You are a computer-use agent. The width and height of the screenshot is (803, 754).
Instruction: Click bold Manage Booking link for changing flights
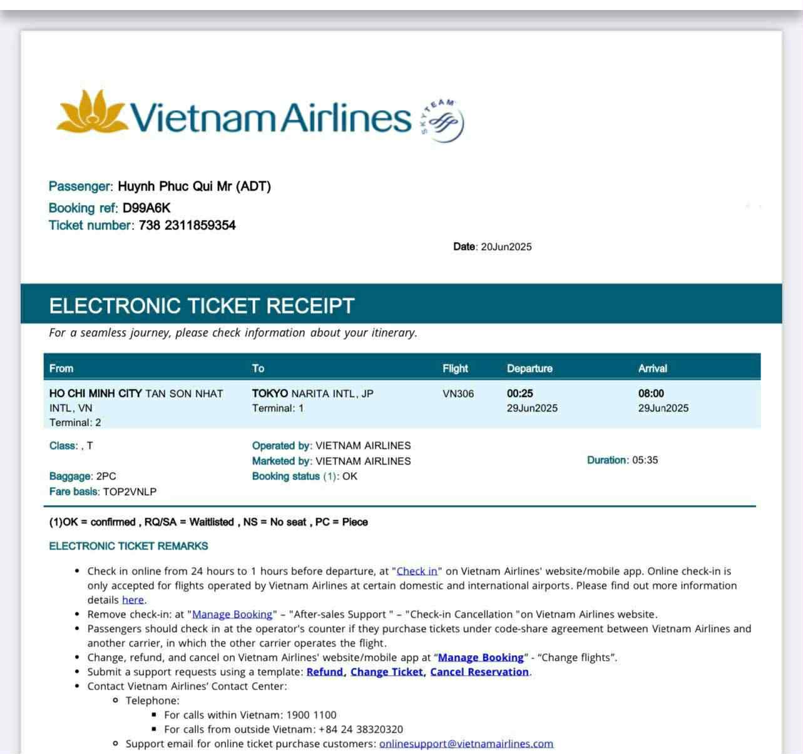481,658
